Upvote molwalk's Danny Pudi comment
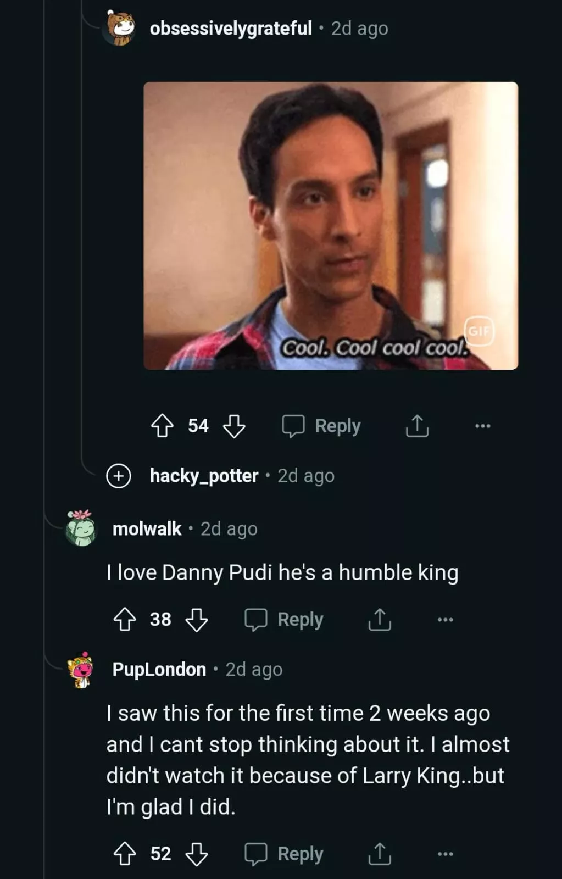The image size is (562, 879). click(x=125, y=620)
